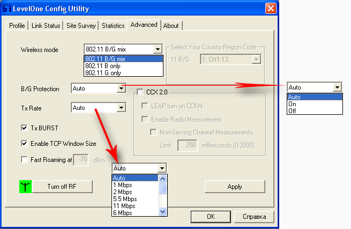Expand the B/G Protection dropdown
Screen dimensions: 351x229
(x=121, y=88)
